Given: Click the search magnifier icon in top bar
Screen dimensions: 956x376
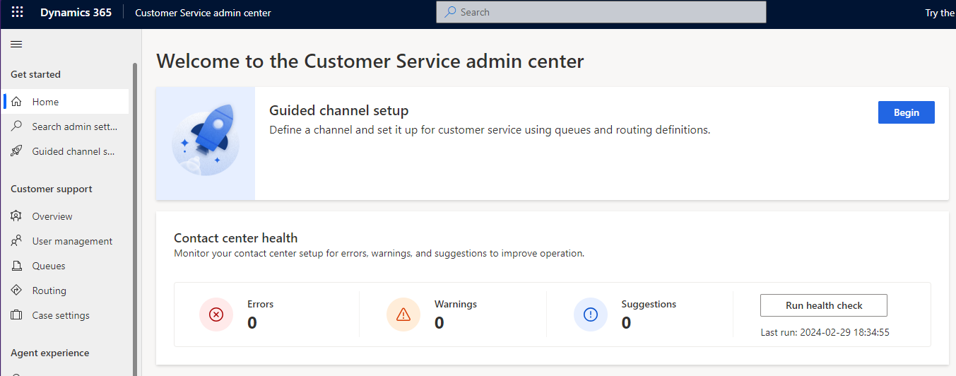Looking at the screenshot, I should click(x=450, y=12).
